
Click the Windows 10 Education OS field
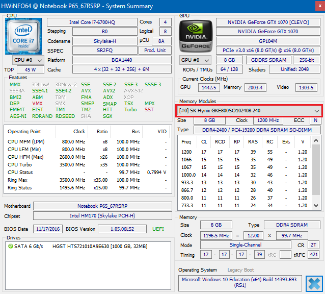[x=240, y=283]
